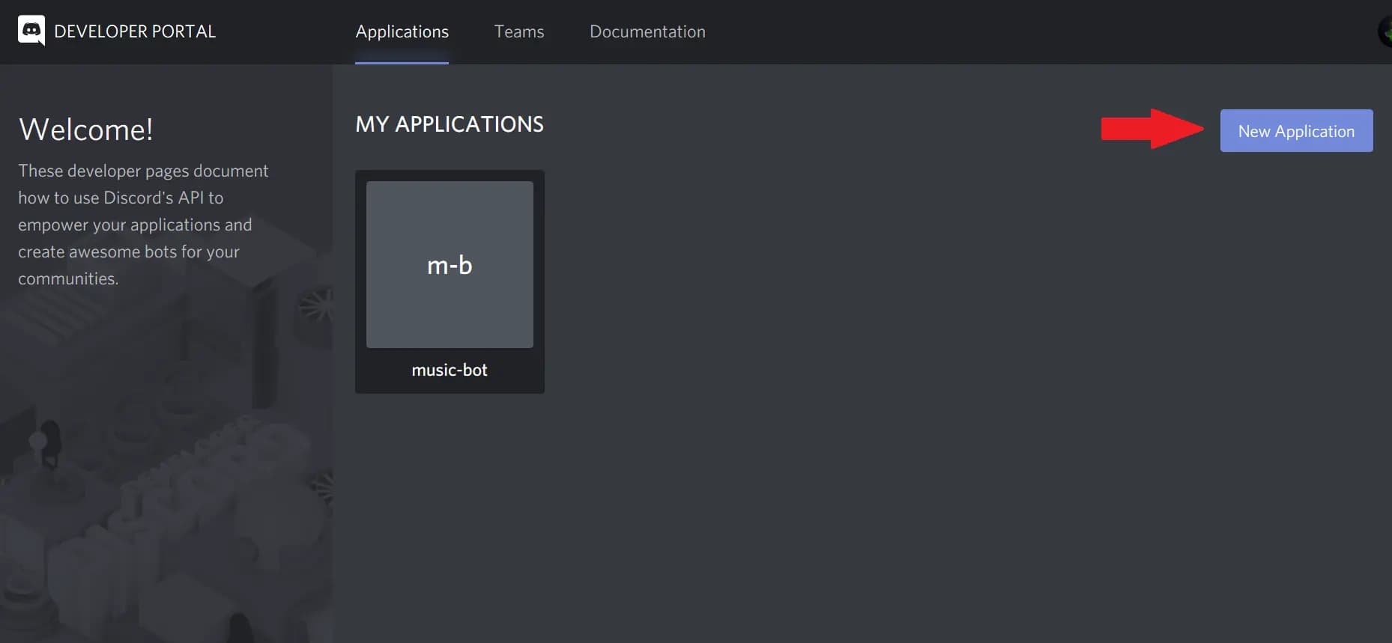Open the m-b application thumbnail
1392x643 pixels.
(450, 264)
